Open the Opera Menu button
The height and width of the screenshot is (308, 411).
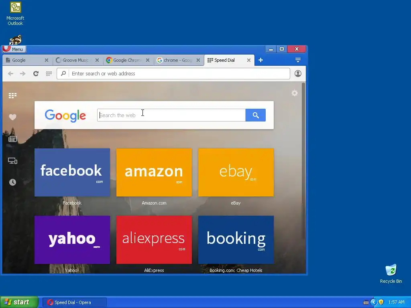point(14,49)
